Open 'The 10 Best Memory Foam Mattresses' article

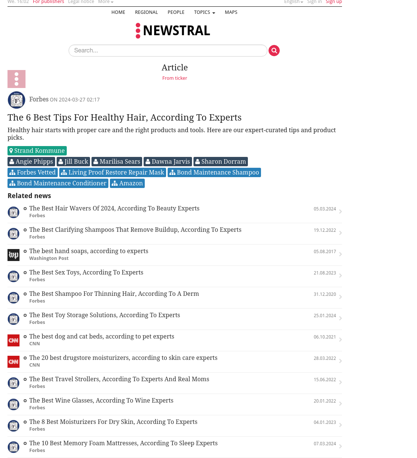click(x=123, y=443)
